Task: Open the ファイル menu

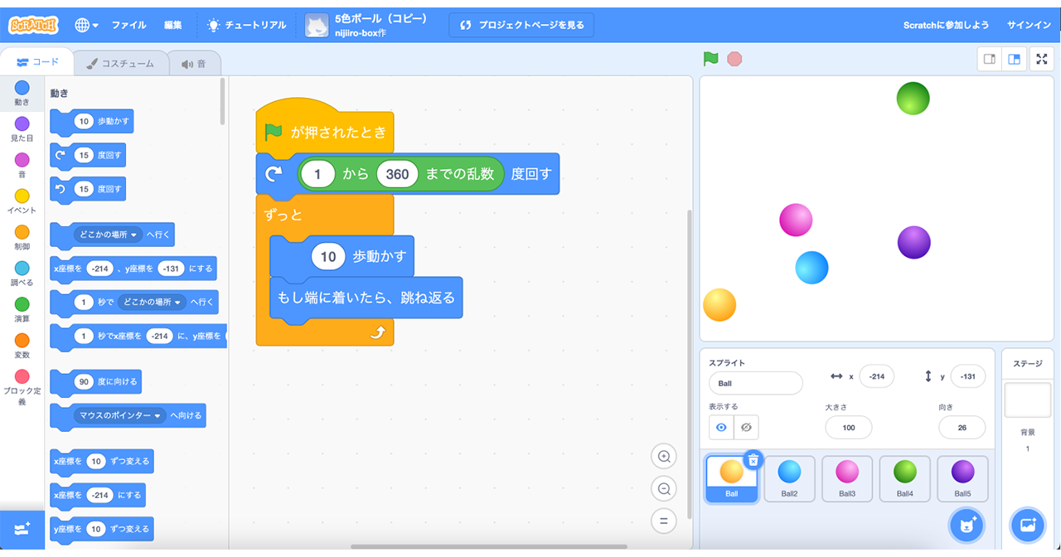Action: pos(128,25)
